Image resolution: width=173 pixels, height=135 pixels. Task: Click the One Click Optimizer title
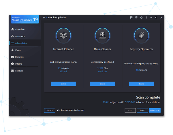(x=57, y=18)
